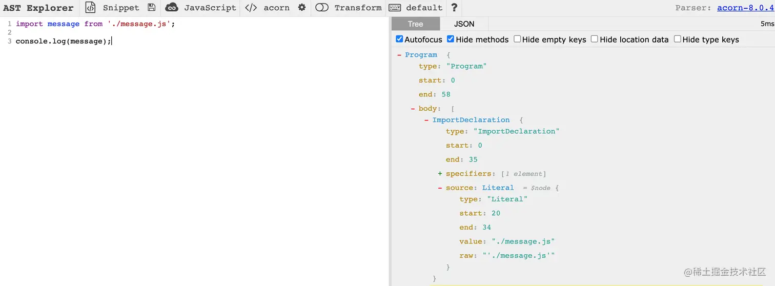Click line number 2 in editor gutter
Screen dimensions: 775x286
[x=9, y=32]
